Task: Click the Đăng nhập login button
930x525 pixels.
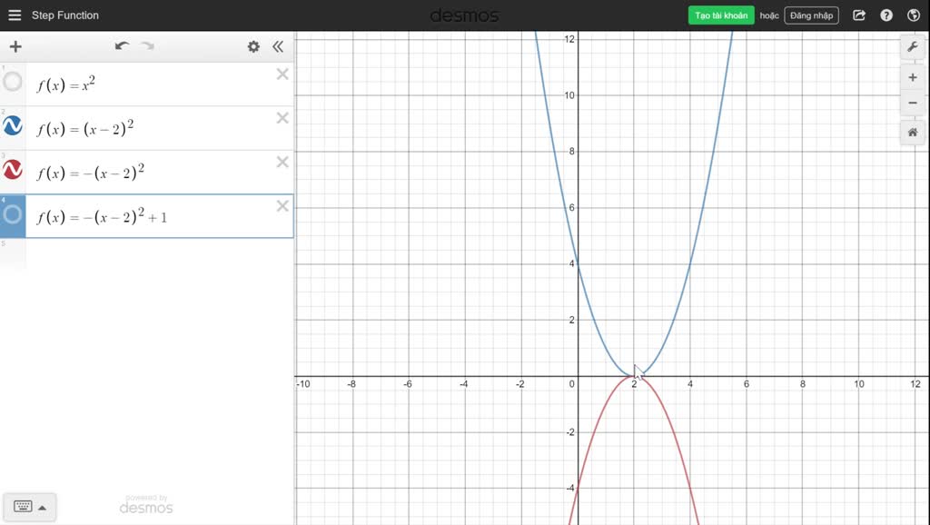Action: click(x=810, y=15)
